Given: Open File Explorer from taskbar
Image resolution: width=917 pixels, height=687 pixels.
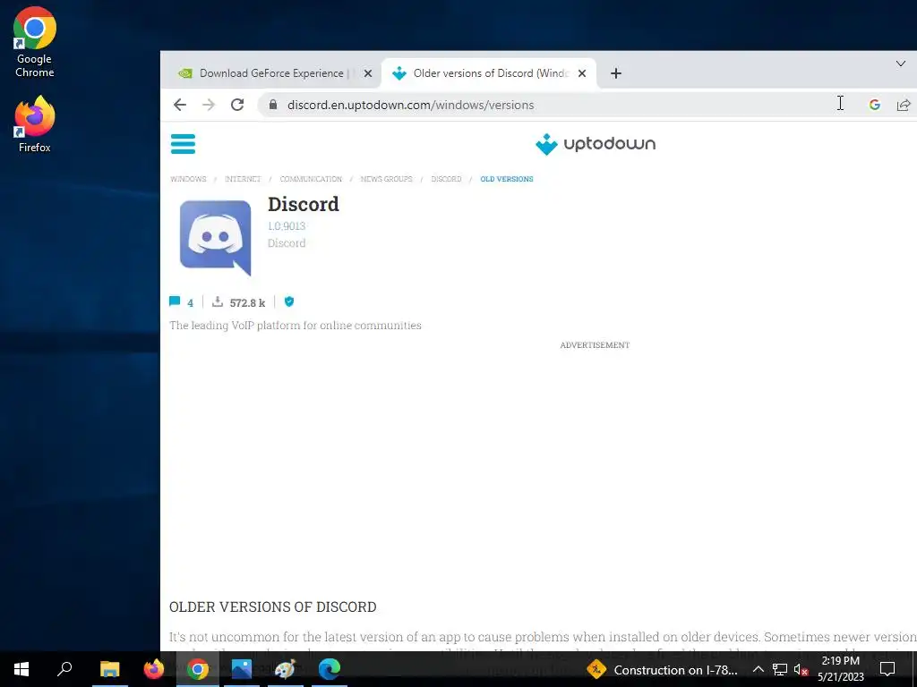Looking at the screenshot, I should click(109, 669).
